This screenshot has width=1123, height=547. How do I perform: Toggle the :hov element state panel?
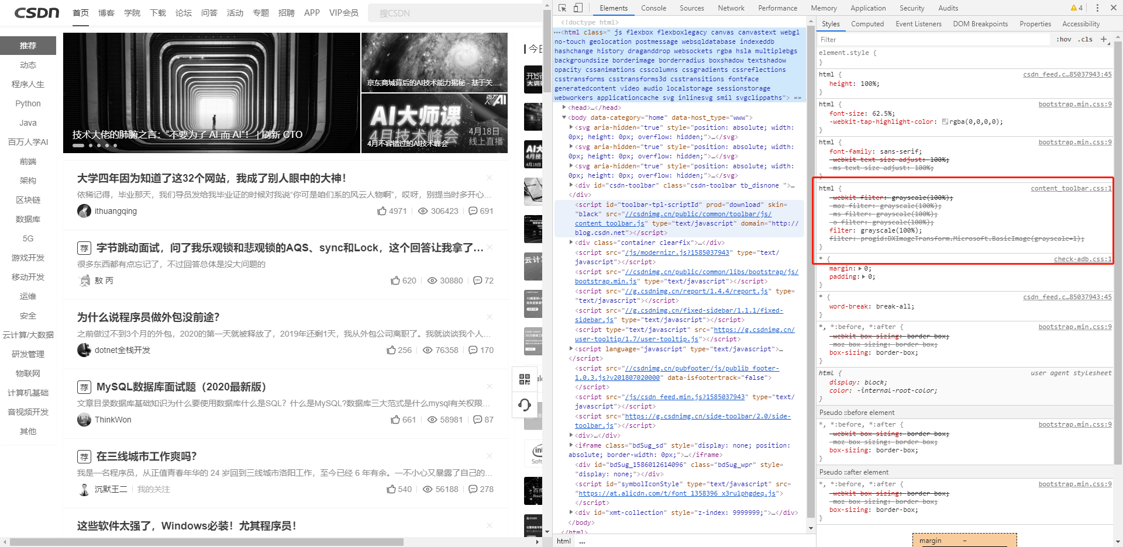(x=1064, y=39)
